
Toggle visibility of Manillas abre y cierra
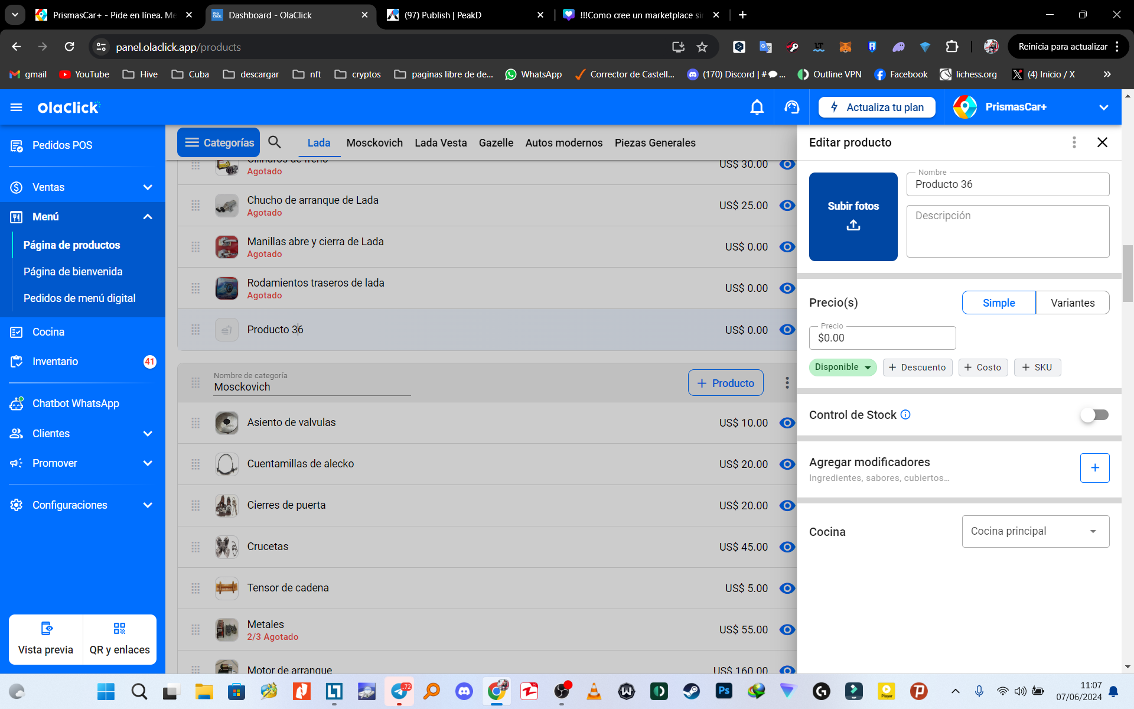tap(787, 247)
